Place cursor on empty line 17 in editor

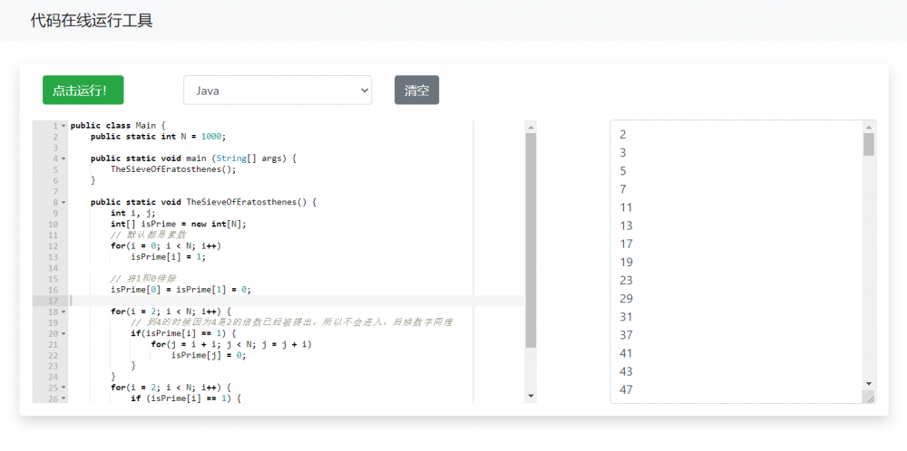click(272, 301)
